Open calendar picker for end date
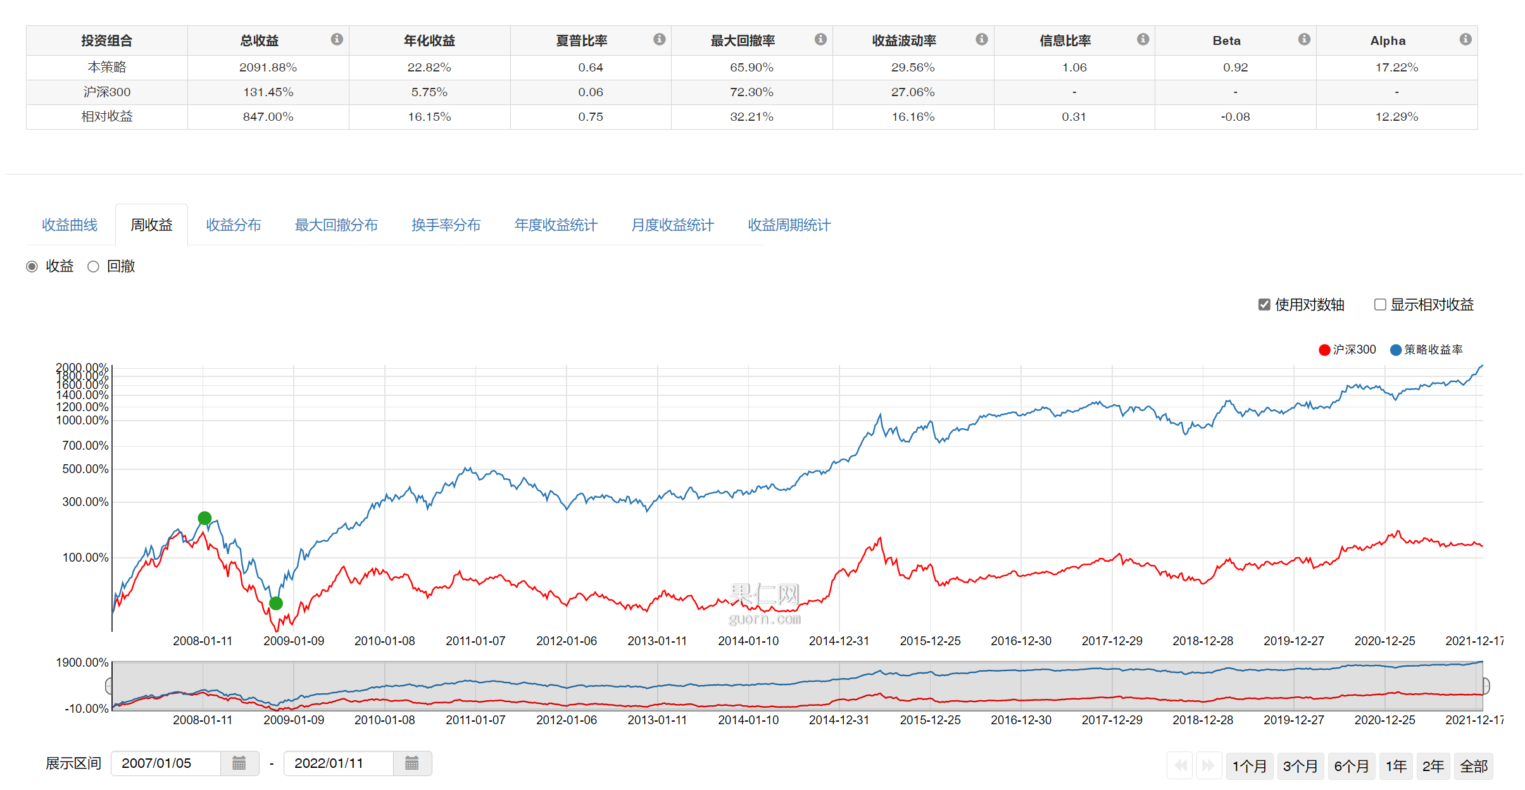Image resolution: width=1525 pixels, height=790 pixels. [411, 763]
